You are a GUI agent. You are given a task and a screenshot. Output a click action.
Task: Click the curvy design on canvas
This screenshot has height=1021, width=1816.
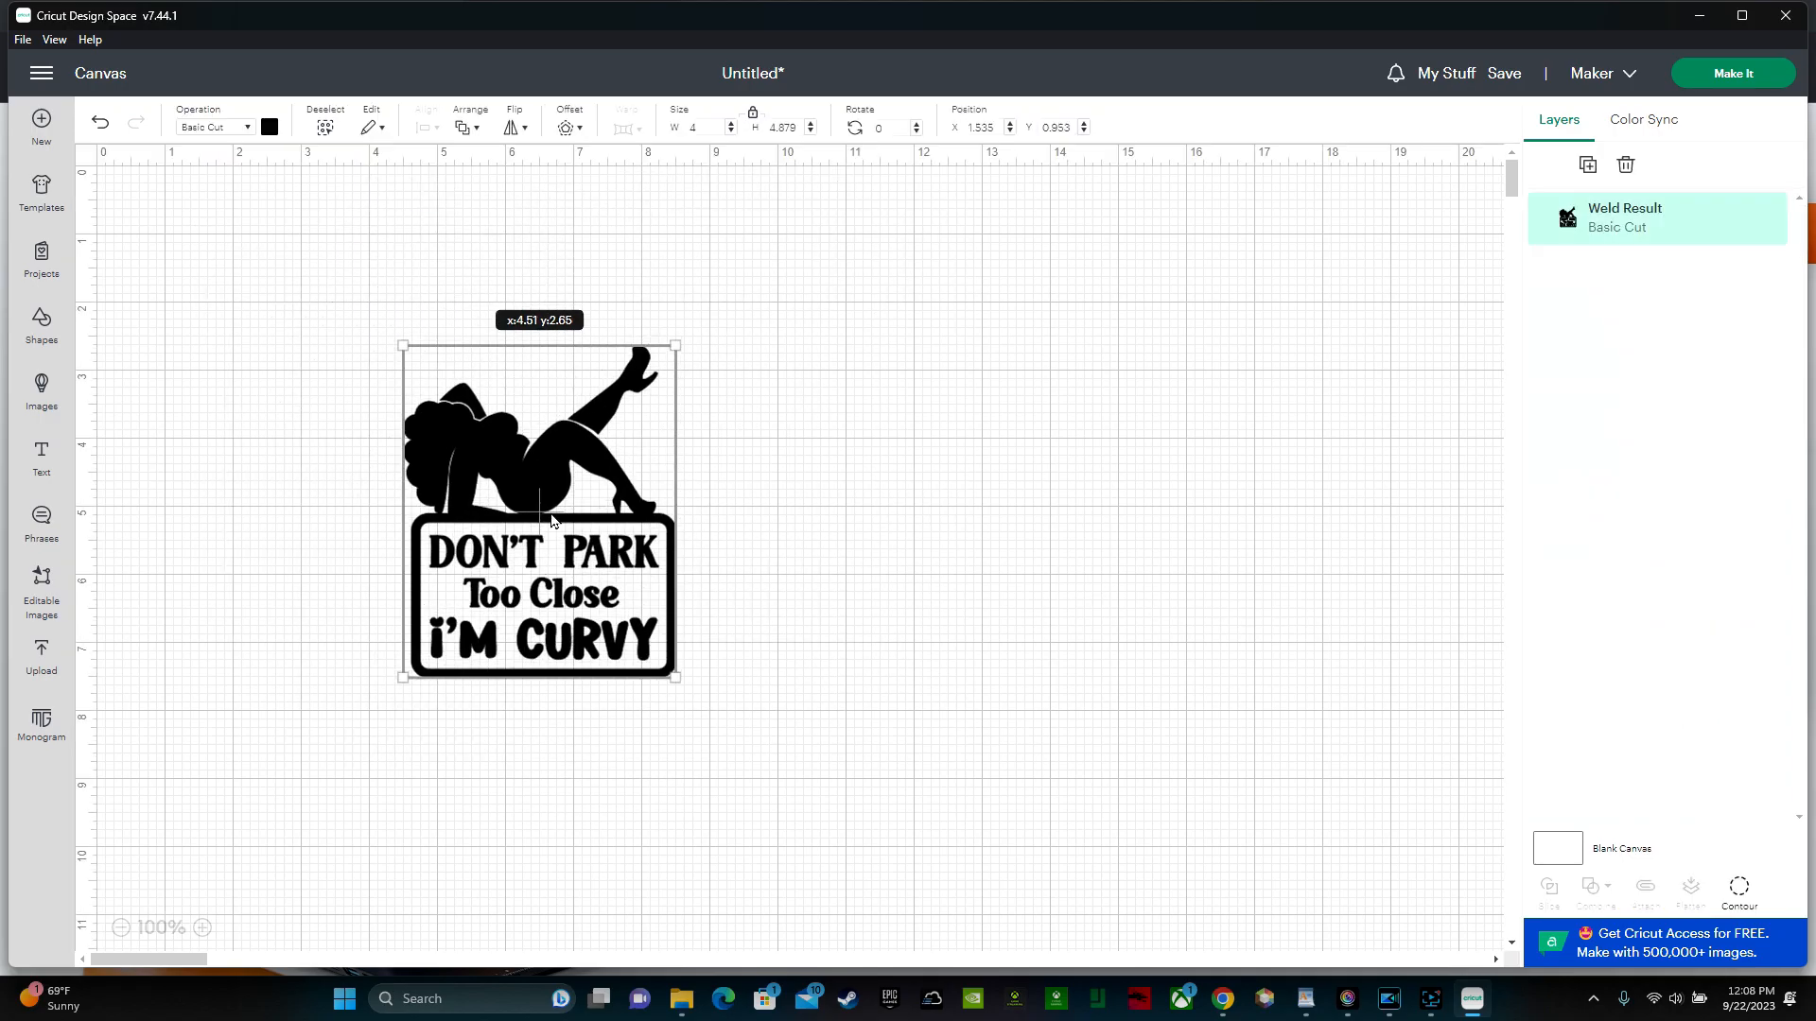click(539, 512)
